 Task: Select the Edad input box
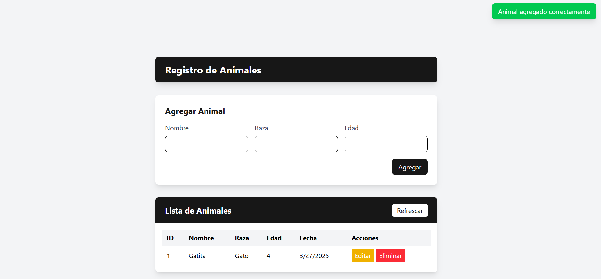(x=386, y=144)
